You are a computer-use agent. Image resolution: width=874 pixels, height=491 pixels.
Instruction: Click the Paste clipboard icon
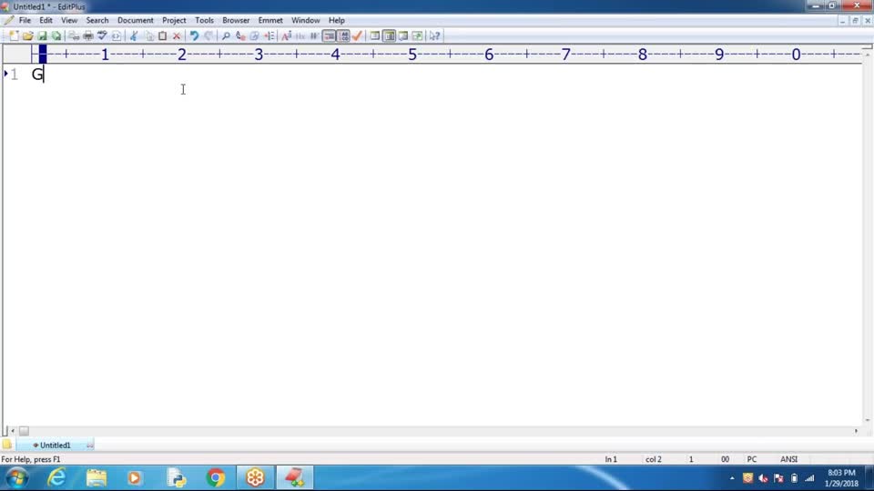coord(162,36)
